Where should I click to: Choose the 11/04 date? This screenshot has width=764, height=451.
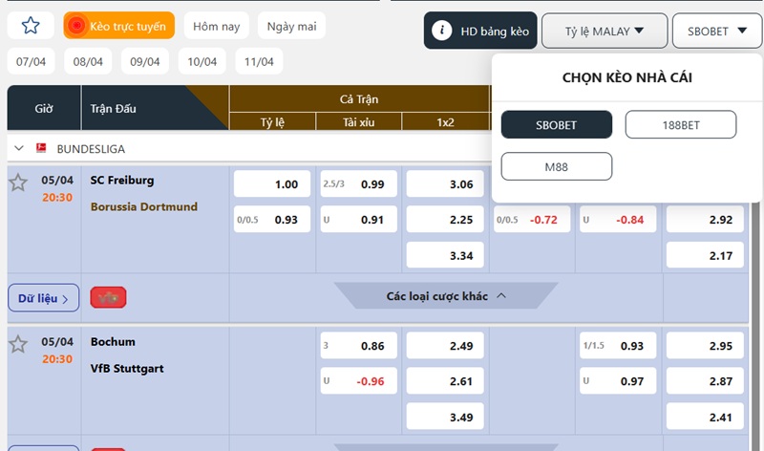[259, 61]
